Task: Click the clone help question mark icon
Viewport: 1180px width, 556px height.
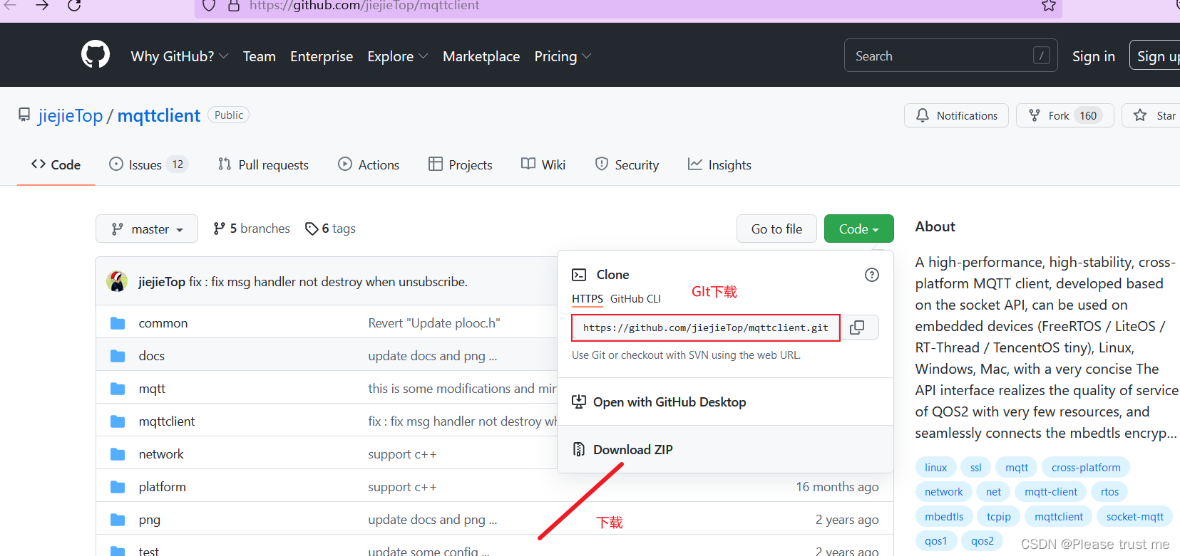Action: [x=871, y=275]
